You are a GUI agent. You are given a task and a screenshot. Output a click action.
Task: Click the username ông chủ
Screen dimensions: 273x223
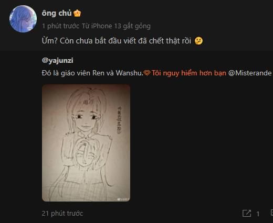pos(57,13)
